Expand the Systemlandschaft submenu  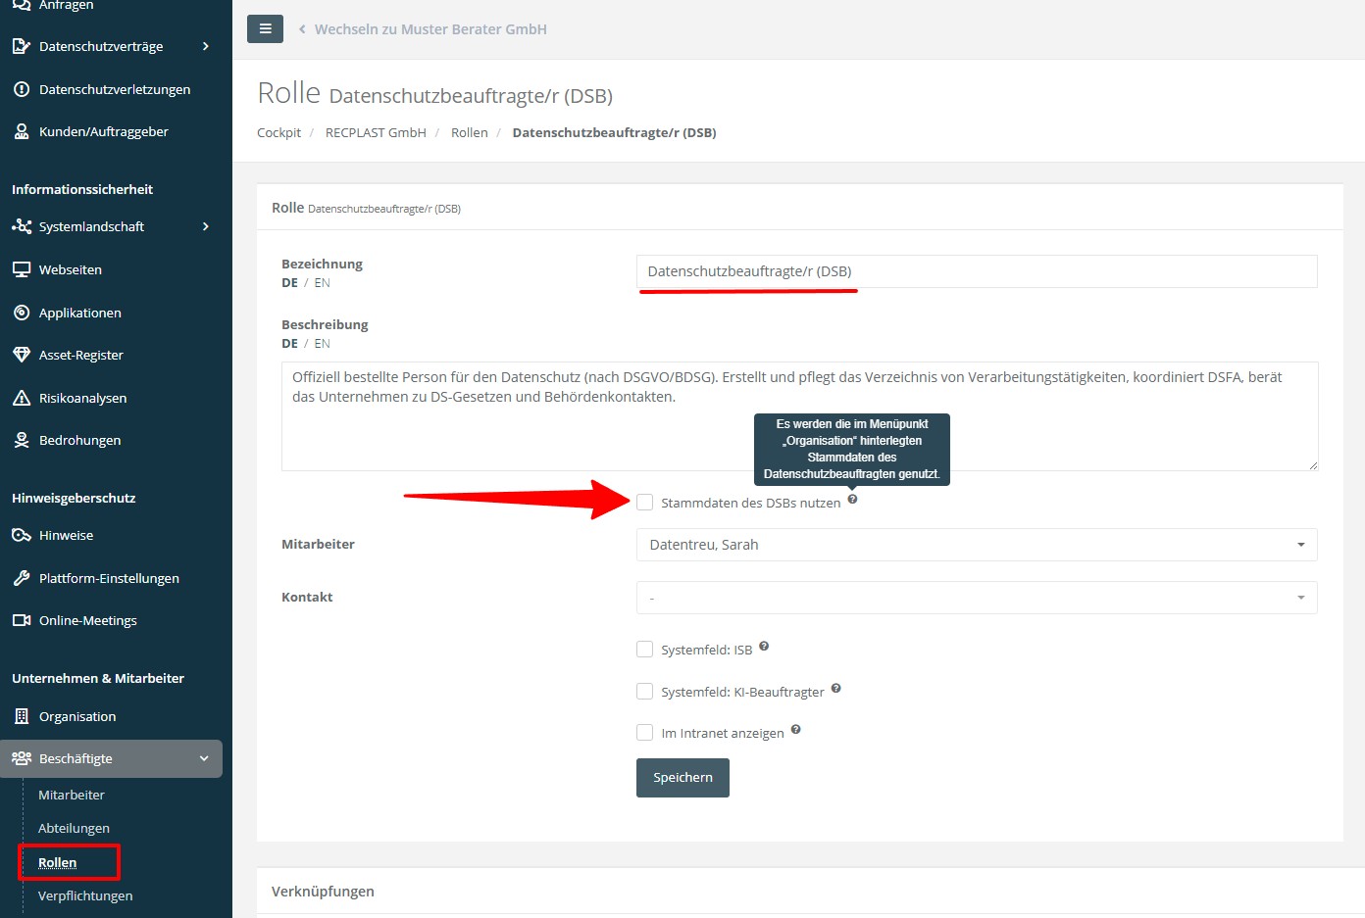point(205,226)
